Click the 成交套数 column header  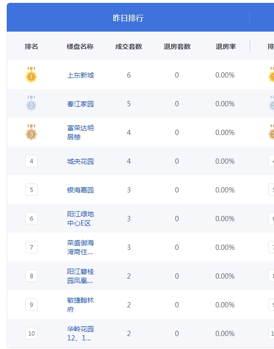click(129, 46)
